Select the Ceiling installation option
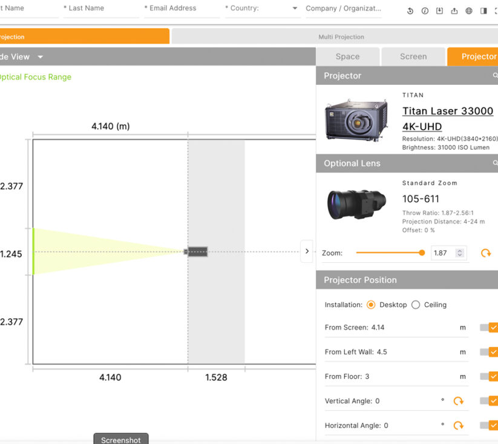498x444 pixels. coord(416,305)
